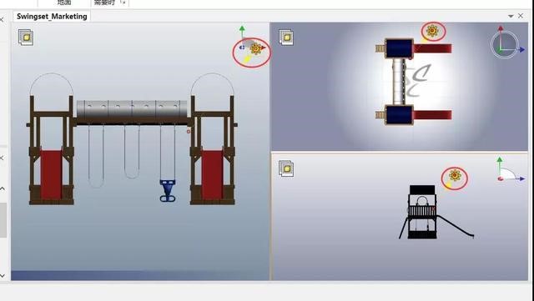The width and height of the screenshot is (534, 301).
Task: Select the left red slide in the front view
Action: 51,175
